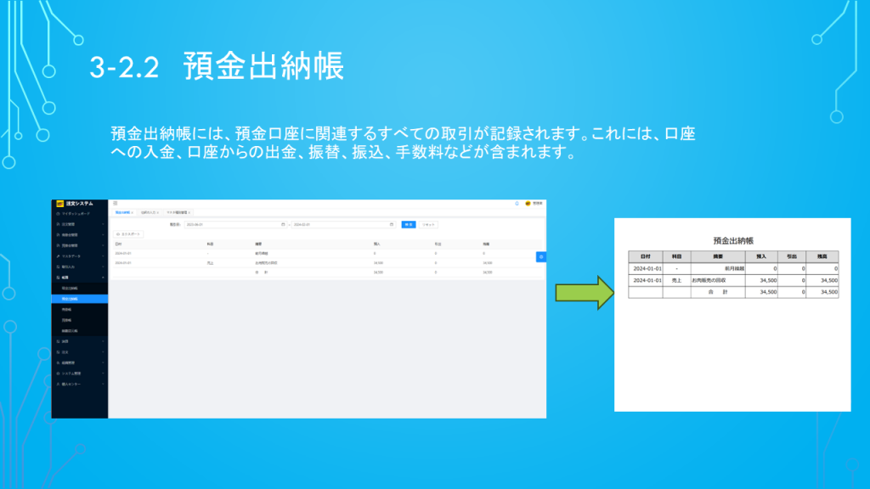Click the マイダッシュボード dashboard icon
Image resolution: width=870 pixels, height=489 pixels.
click(x=59, y=213)
